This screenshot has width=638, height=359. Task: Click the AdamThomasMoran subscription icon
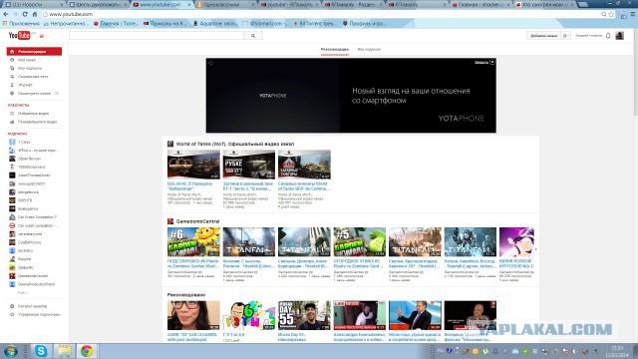(12, 176)
